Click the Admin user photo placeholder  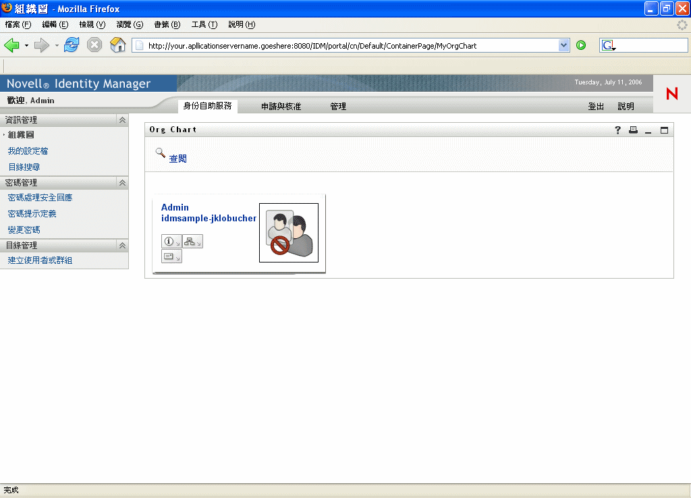pyautogui.click(x=289, y=233)
